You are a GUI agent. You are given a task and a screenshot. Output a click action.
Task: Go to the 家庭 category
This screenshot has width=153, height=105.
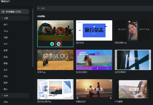(x=6, y=57)
